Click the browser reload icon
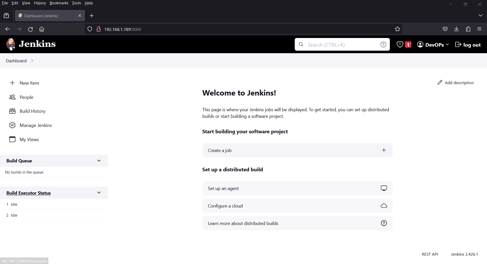 point(30,29)
